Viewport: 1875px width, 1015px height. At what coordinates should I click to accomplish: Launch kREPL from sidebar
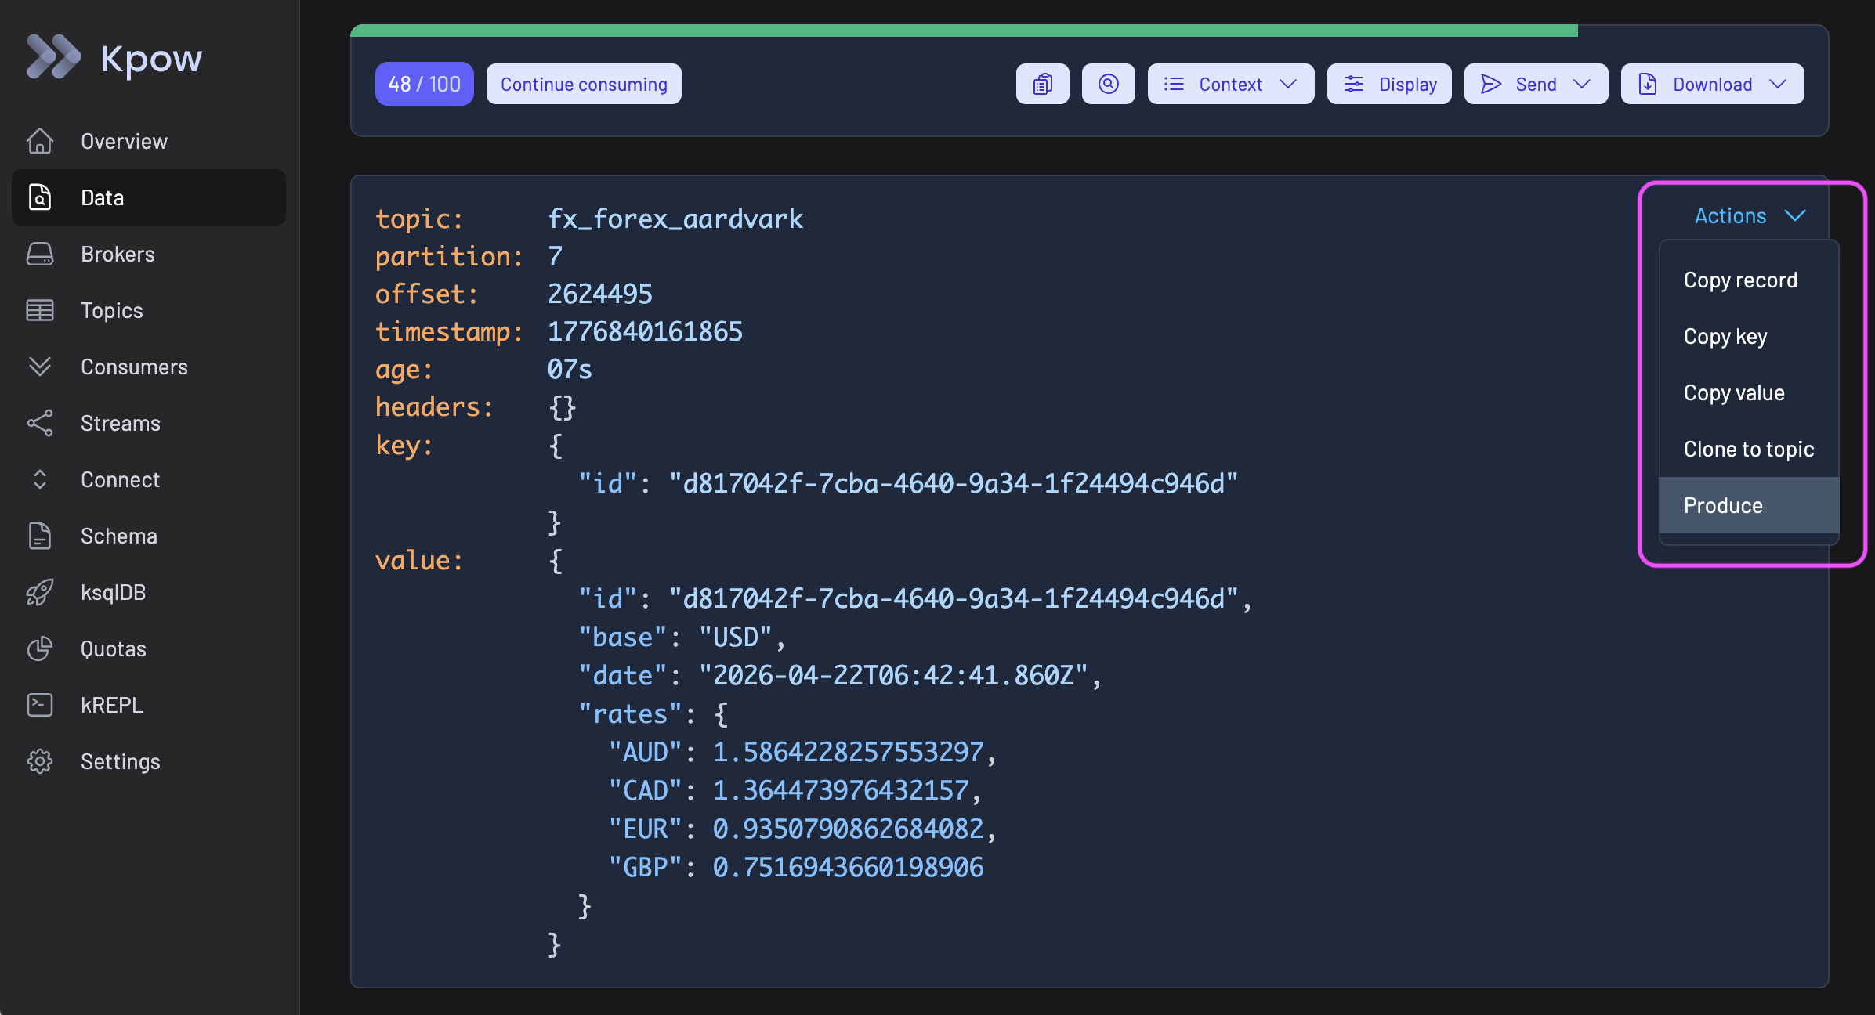[149, 705]
